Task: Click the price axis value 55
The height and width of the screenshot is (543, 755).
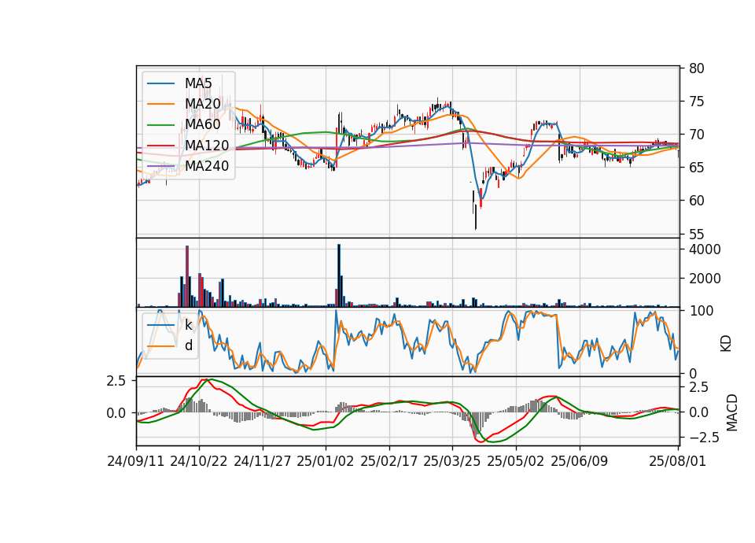Action: point(696,235)
